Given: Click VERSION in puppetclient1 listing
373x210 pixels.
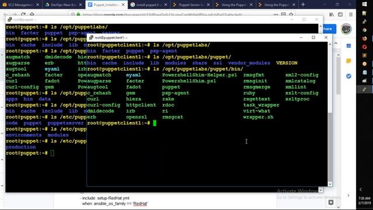Looking at the screenshot, I should 287,63.
